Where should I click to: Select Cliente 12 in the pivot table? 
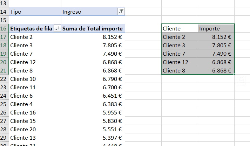tap(35, 62)
